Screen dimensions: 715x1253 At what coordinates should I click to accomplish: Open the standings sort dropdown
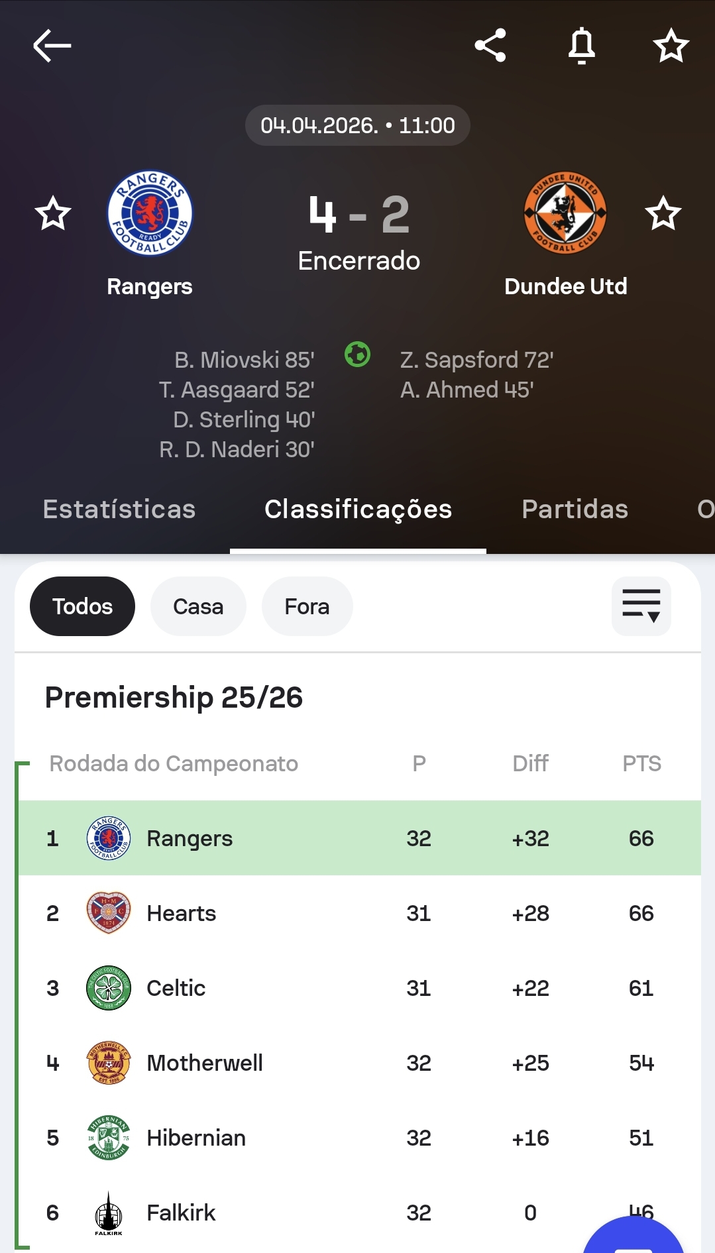click(x=641, y=606)
